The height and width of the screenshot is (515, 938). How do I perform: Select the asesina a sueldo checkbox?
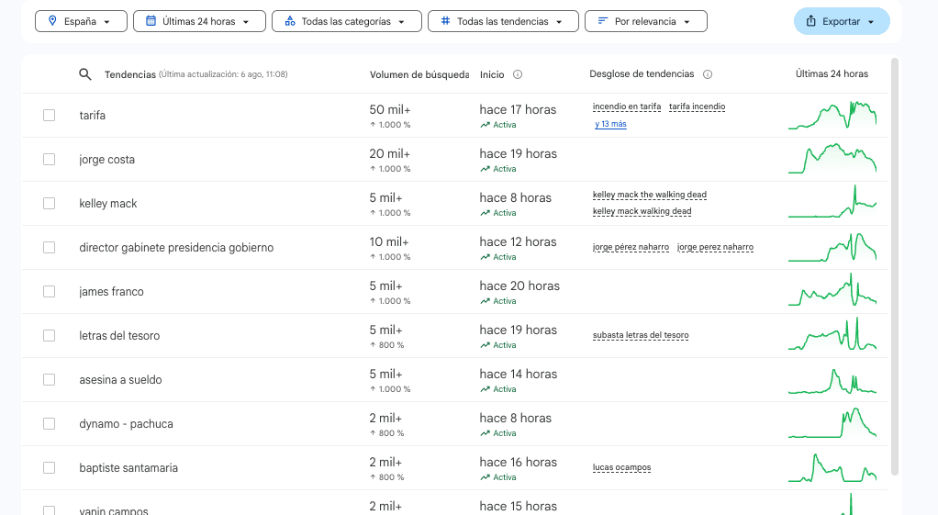[49, 380]
